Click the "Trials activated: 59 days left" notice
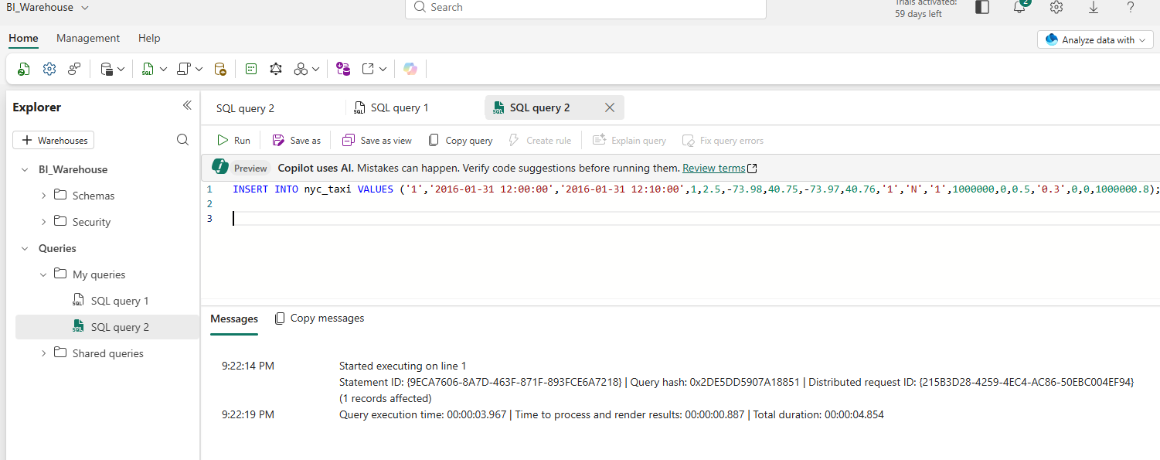This screenshot has height=460, width=1160. [x=925, y=8]
